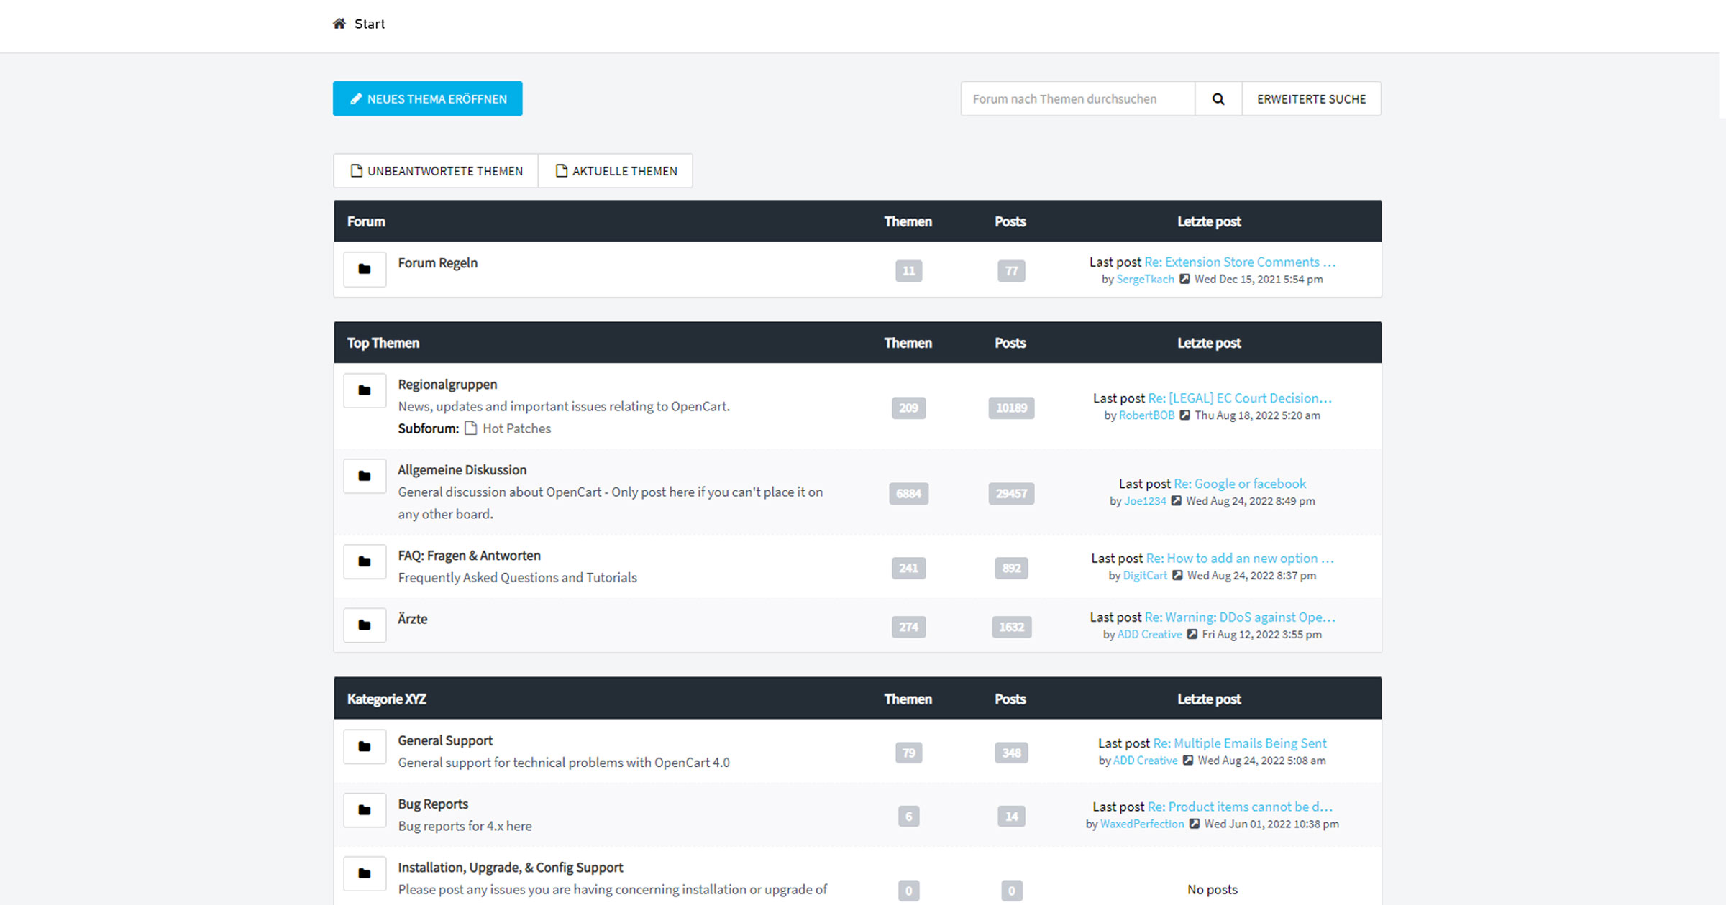Open the Hot Patches subforum

(x=516, y=428)
